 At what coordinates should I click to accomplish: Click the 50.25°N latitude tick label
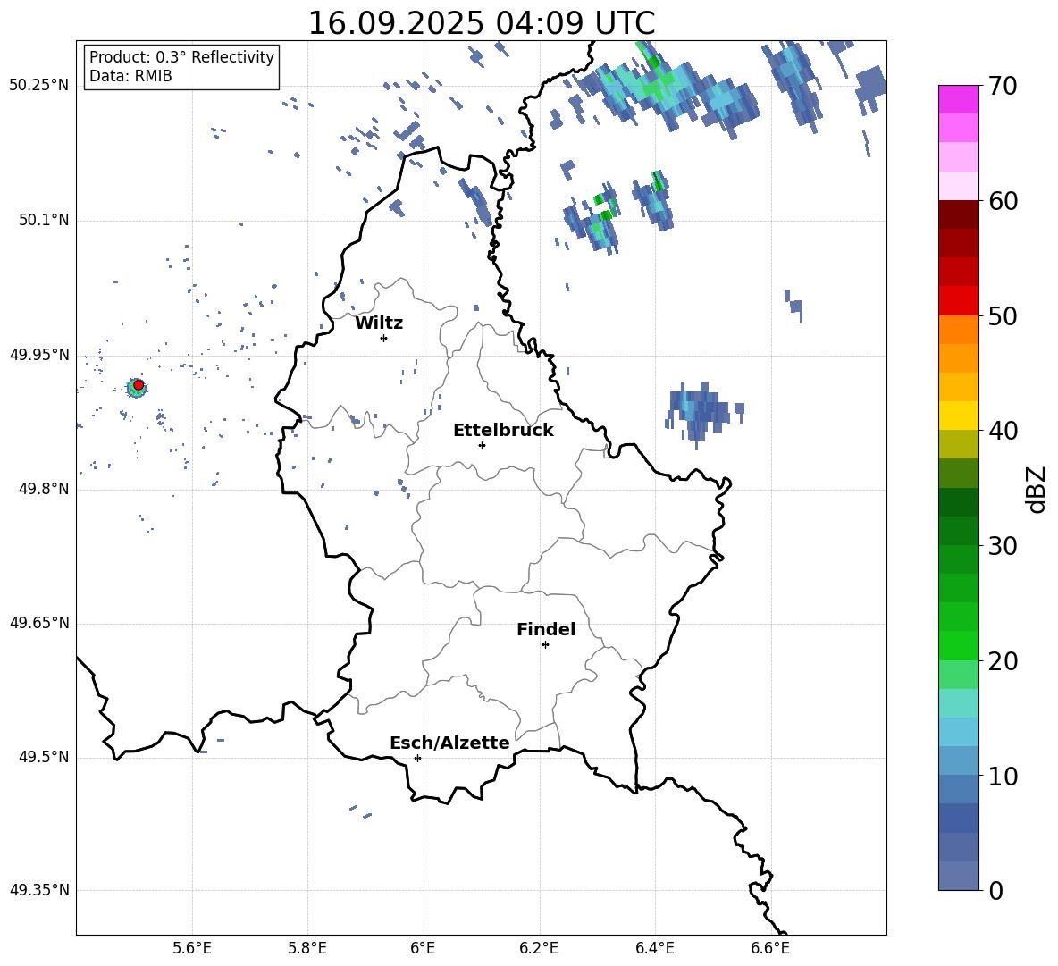[39, 86]
